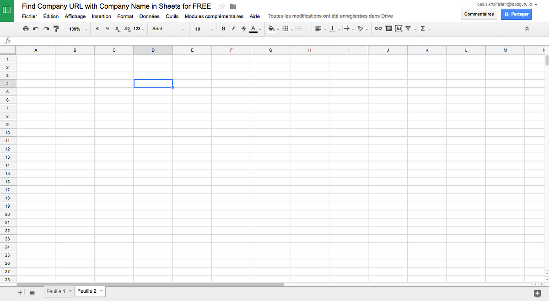Click the Commentaires button

(479, 14)
